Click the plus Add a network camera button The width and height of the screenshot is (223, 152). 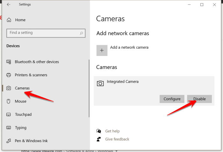[x=102, y=50]
